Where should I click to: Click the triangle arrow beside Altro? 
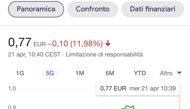click(x=179, y=73)
